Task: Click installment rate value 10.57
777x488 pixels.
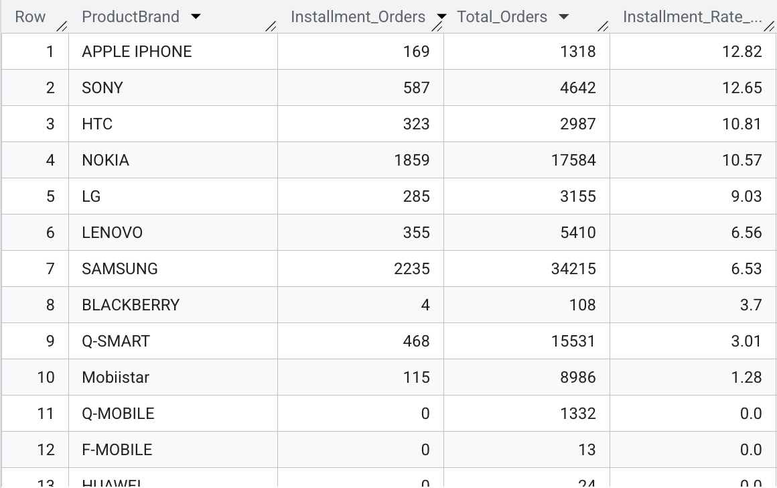Action: pos(741,160)
